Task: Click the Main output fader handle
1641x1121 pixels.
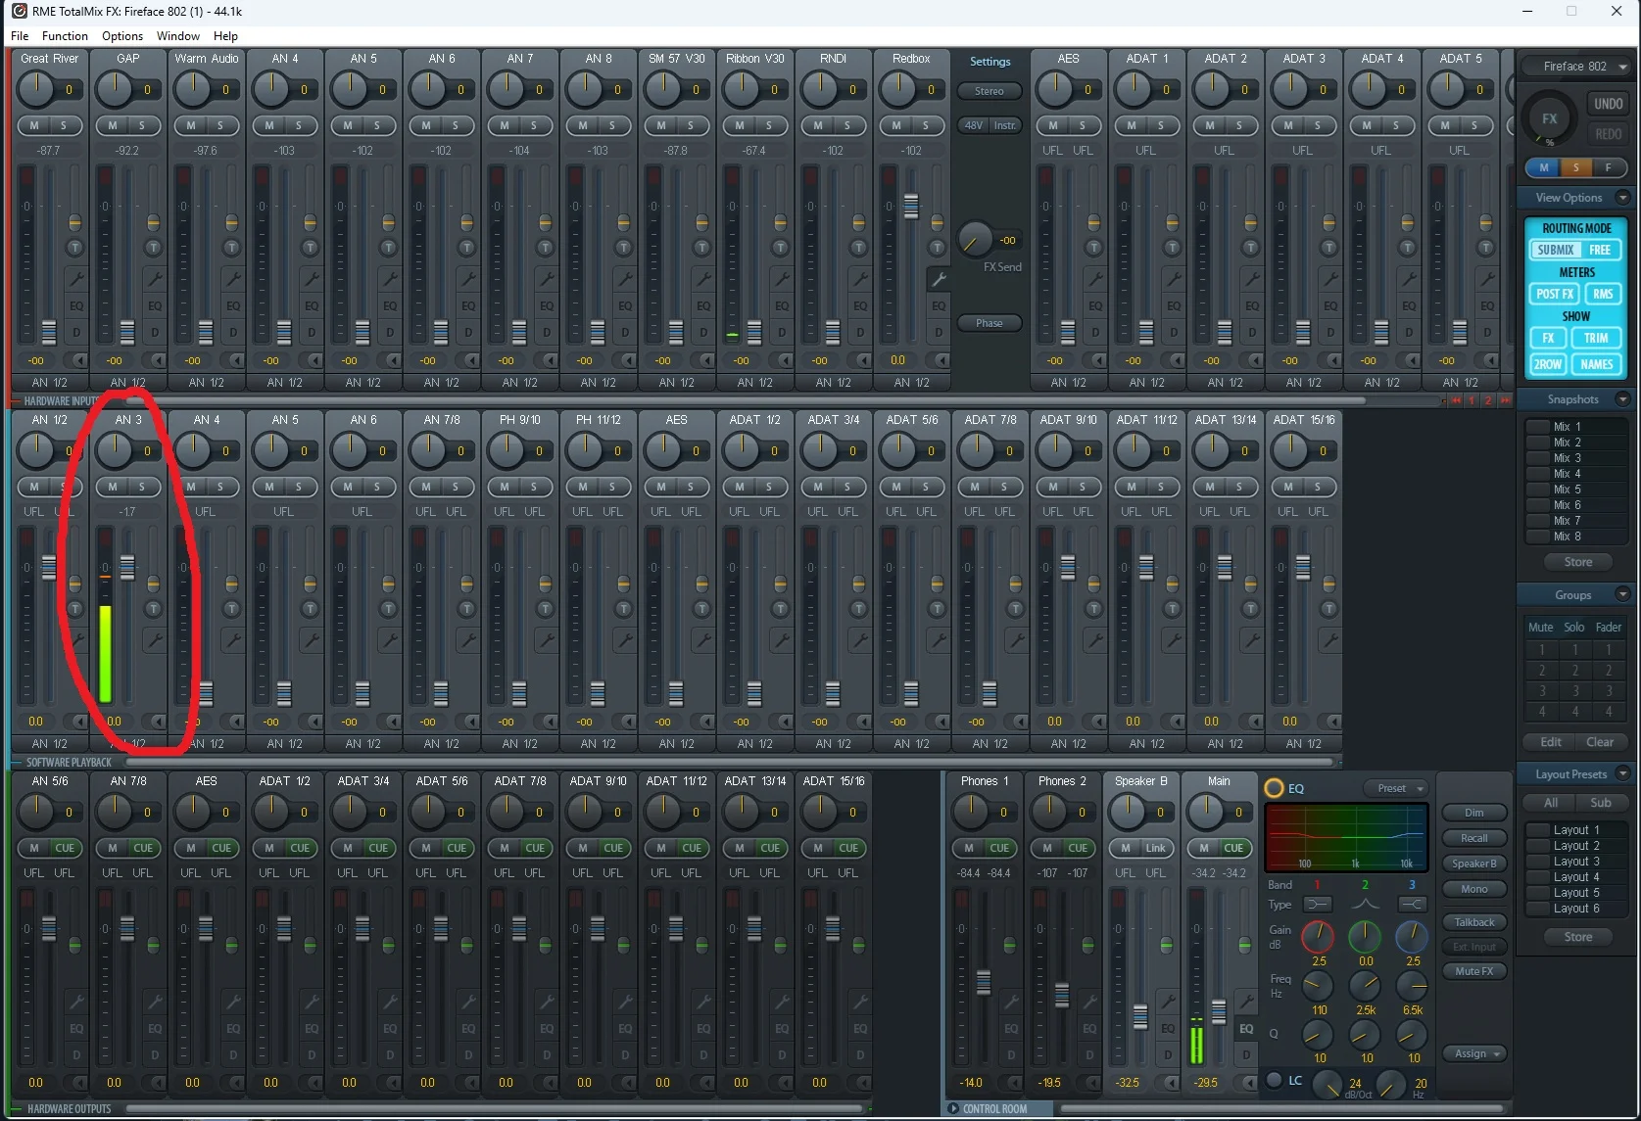Action: click(1219, 1011)
